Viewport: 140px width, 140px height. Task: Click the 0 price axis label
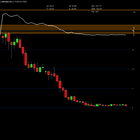click(x=132, y=108)
